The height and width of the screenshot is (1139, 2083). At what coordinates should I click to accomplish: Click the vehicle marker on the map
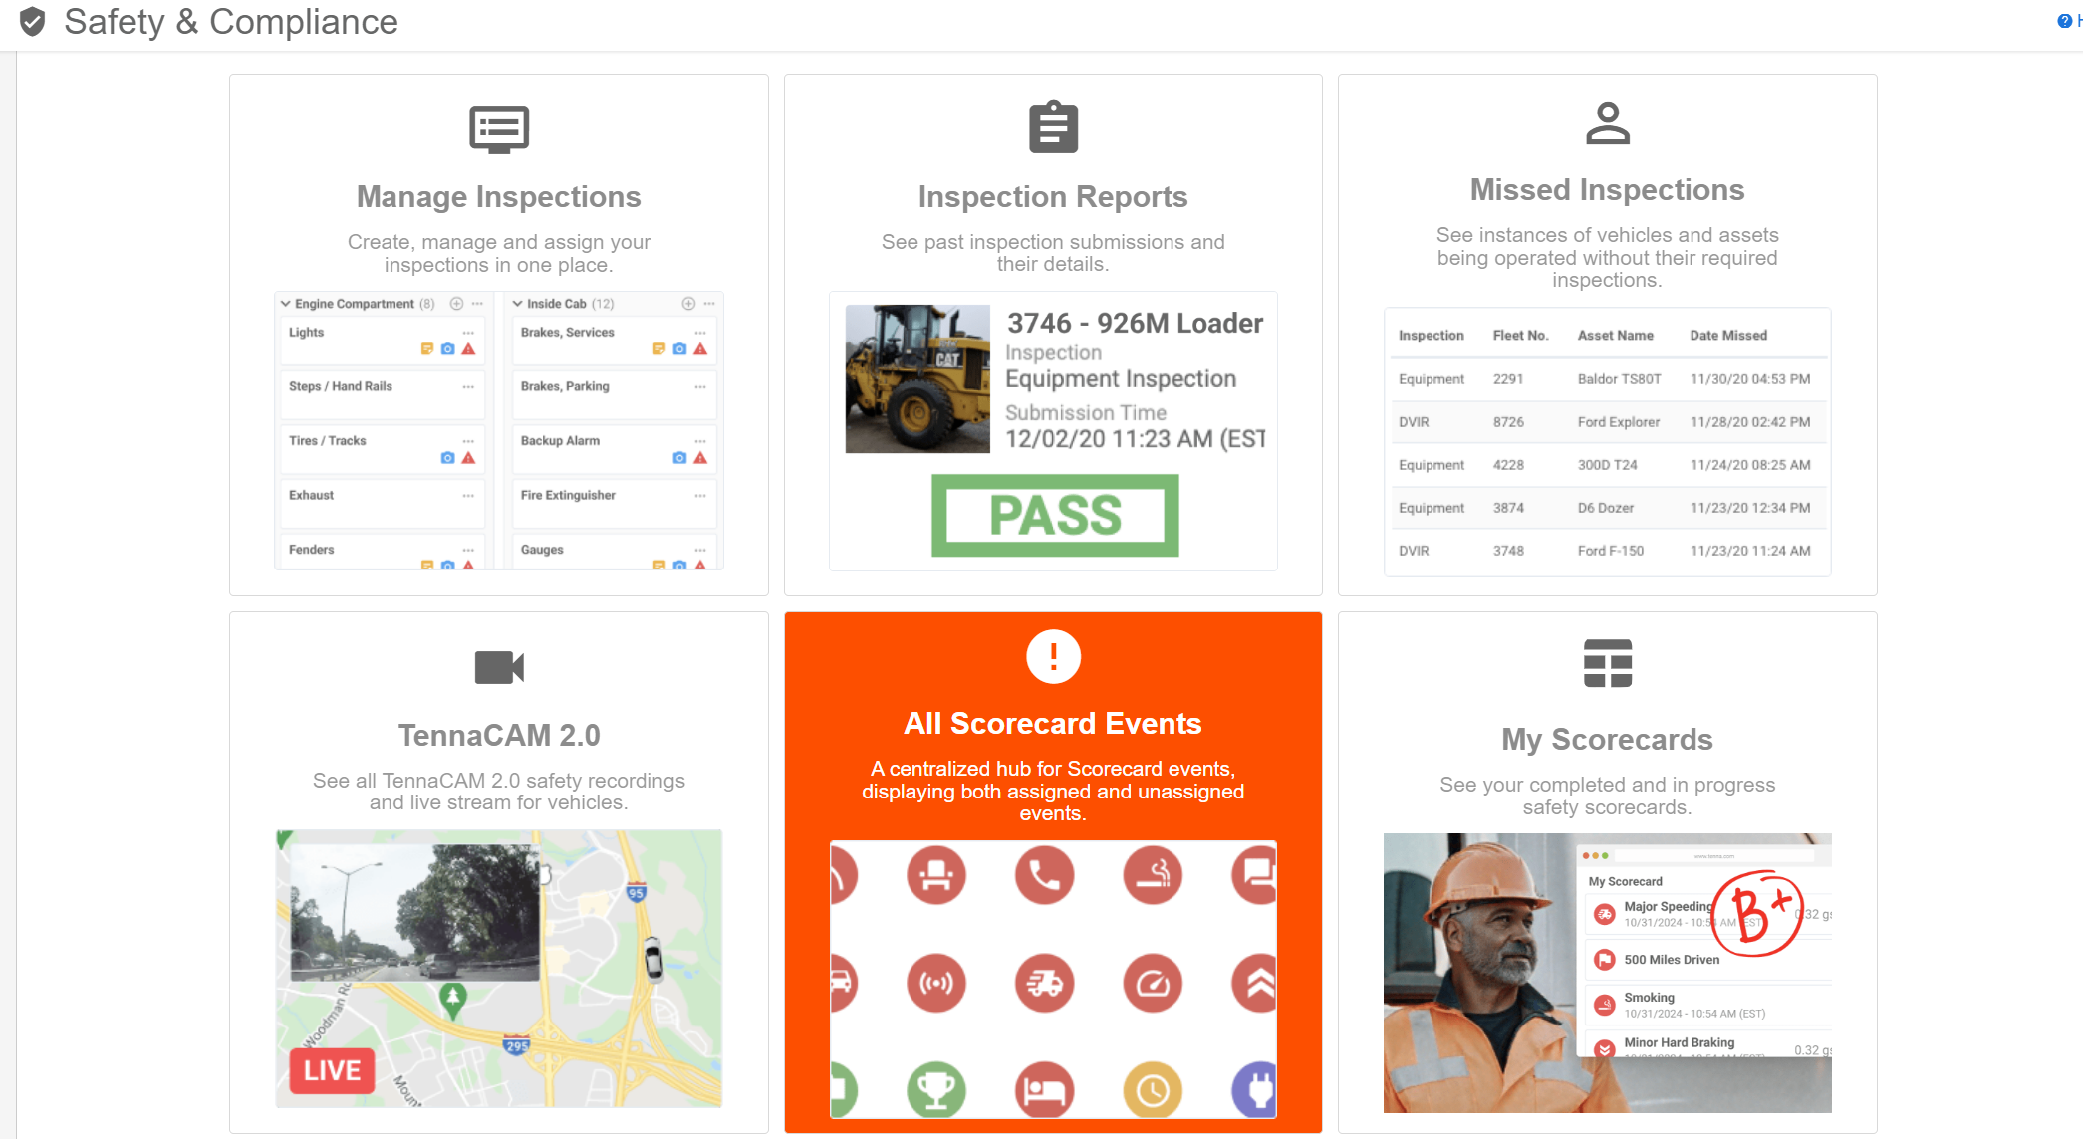652,959
